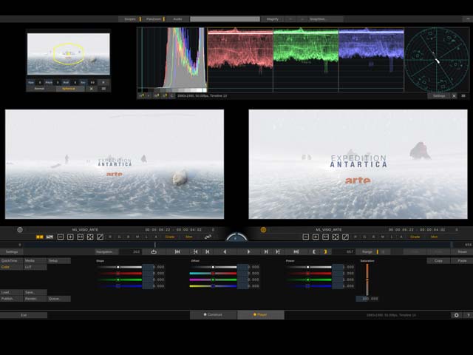Toggle the Scopes panel button
Screen dimensions: 473x355
point(130,19)
